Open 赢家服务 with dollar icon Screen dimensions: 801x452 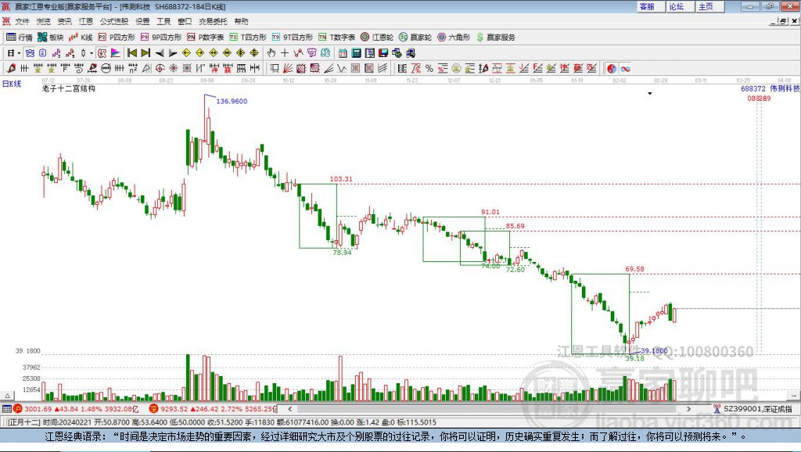coord(495,37)
